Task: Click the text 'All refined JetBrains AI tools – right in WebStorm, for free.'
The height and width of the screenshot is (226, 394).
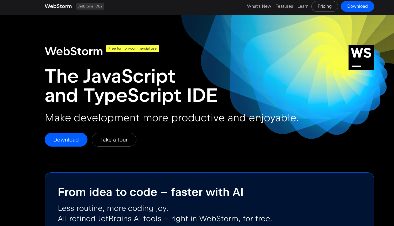Action: pos(165,219)
